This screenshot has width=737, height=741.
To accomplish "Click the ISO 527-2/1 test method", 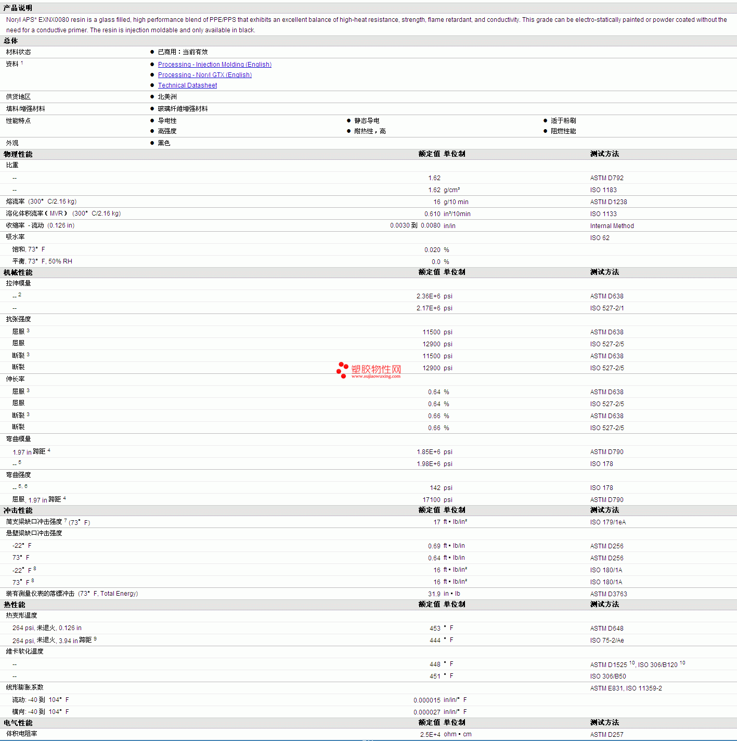I will (x=607, y=308).
